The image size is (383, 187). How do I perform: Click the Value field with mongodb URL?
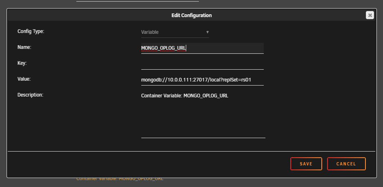[x=203, y=80]
